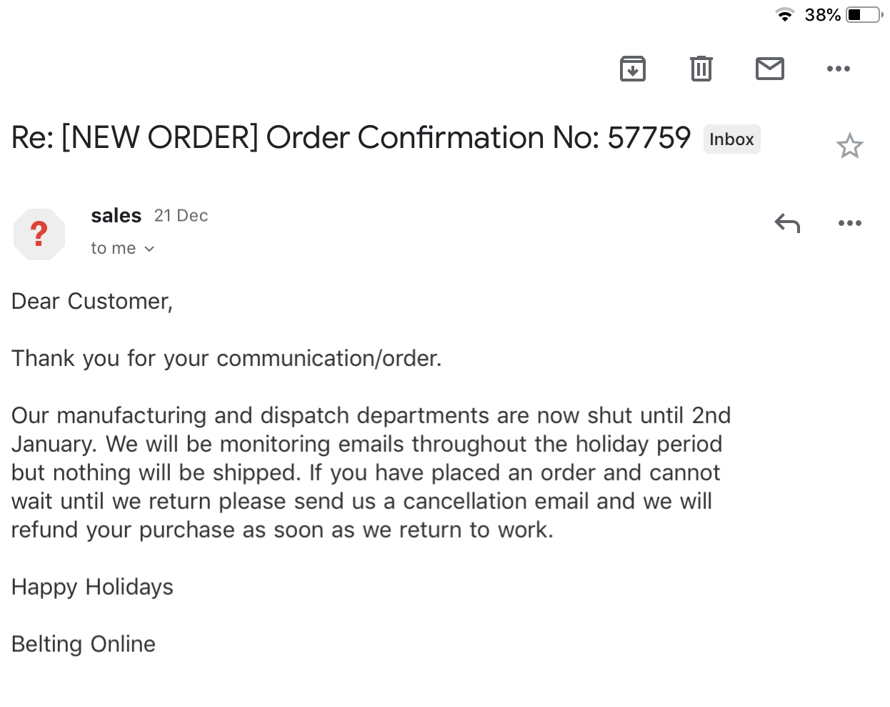Screen dimensions: 890x707
Task: Tap the 'Happy Holidays' line in the message
Action: (92, 587)
